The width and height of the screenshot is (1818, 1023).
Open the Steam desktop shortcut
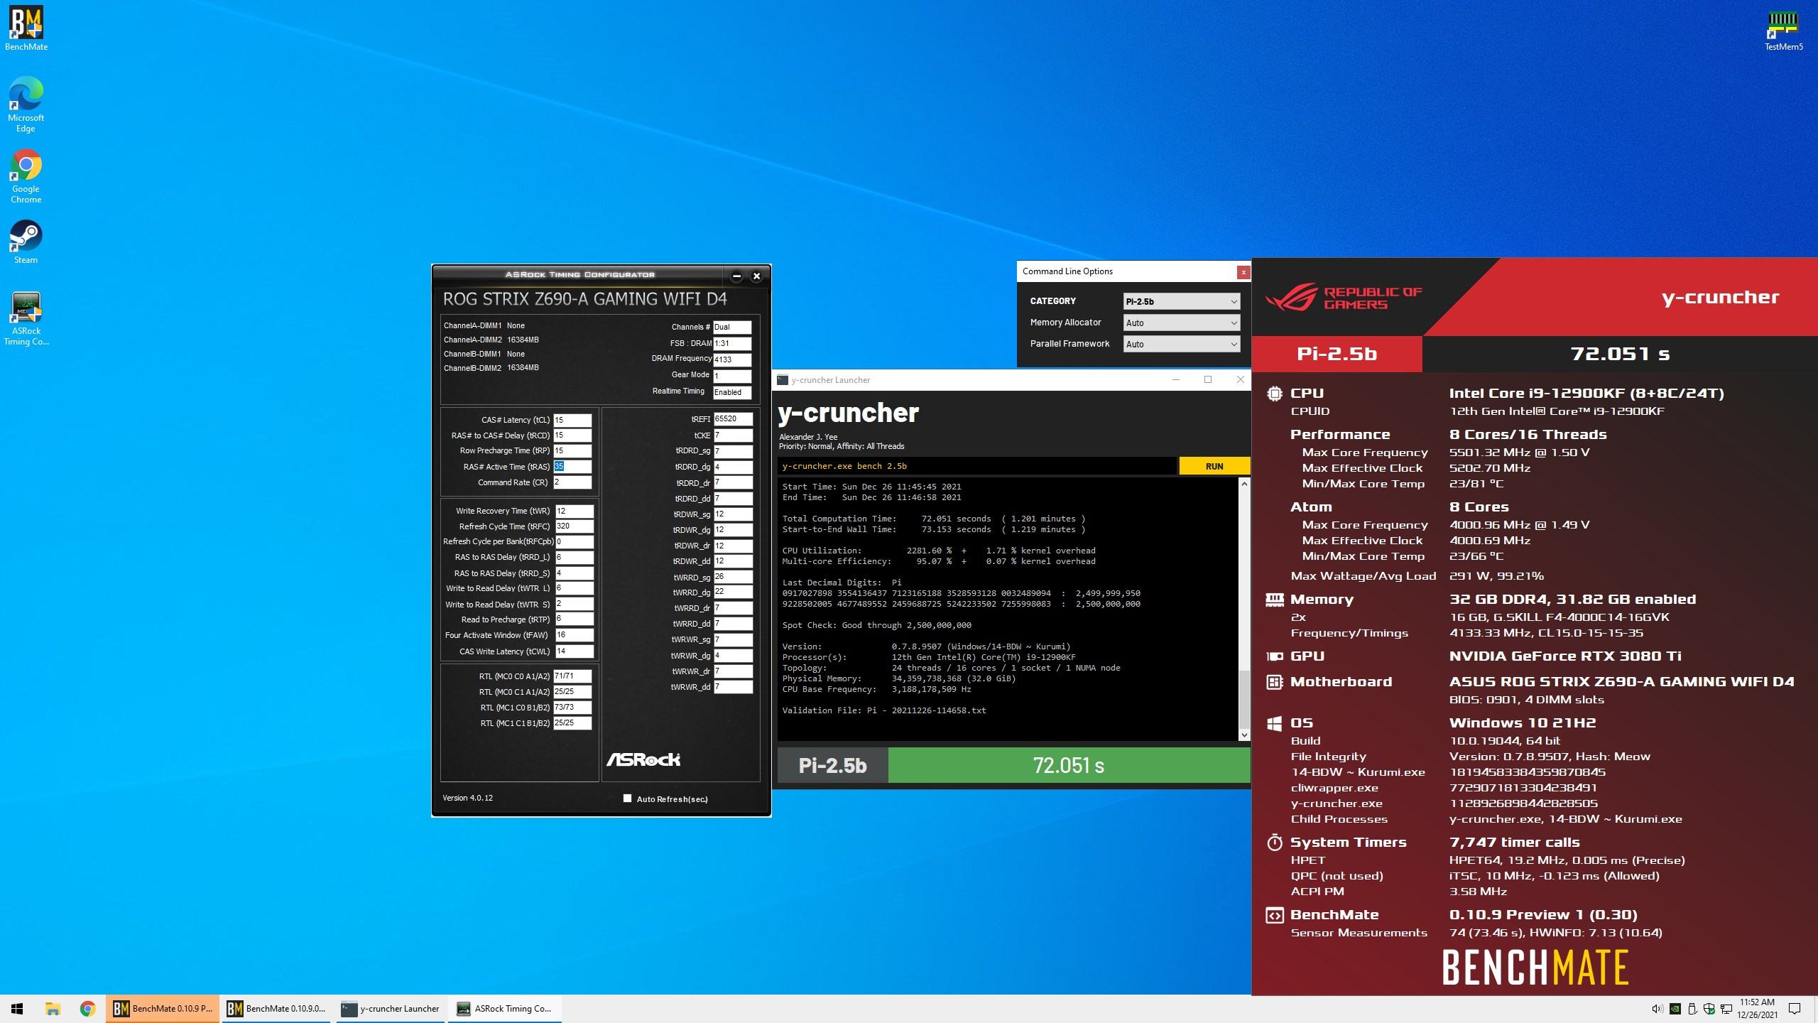(26, 242)
